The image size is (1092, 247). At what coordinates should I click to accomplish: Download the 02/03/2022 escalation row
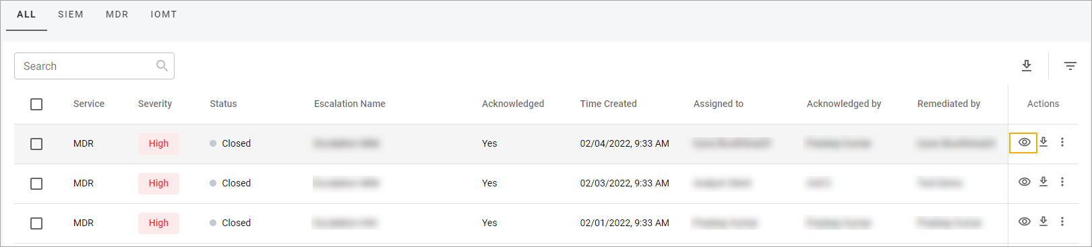tap(1043, 182)
